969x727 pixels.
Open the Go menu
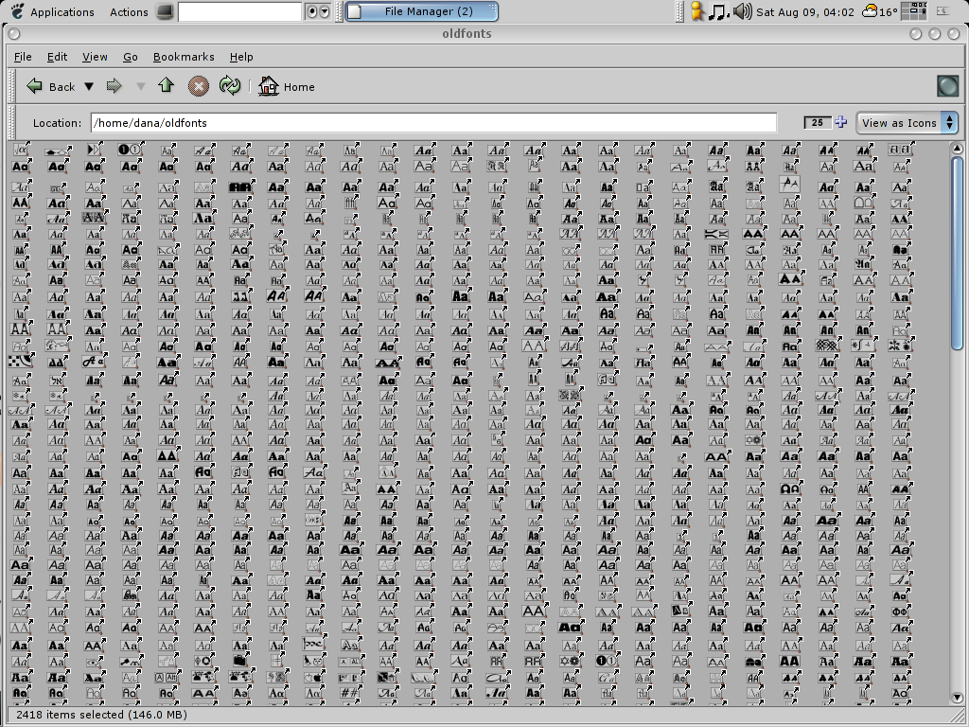tap(131, 57)
